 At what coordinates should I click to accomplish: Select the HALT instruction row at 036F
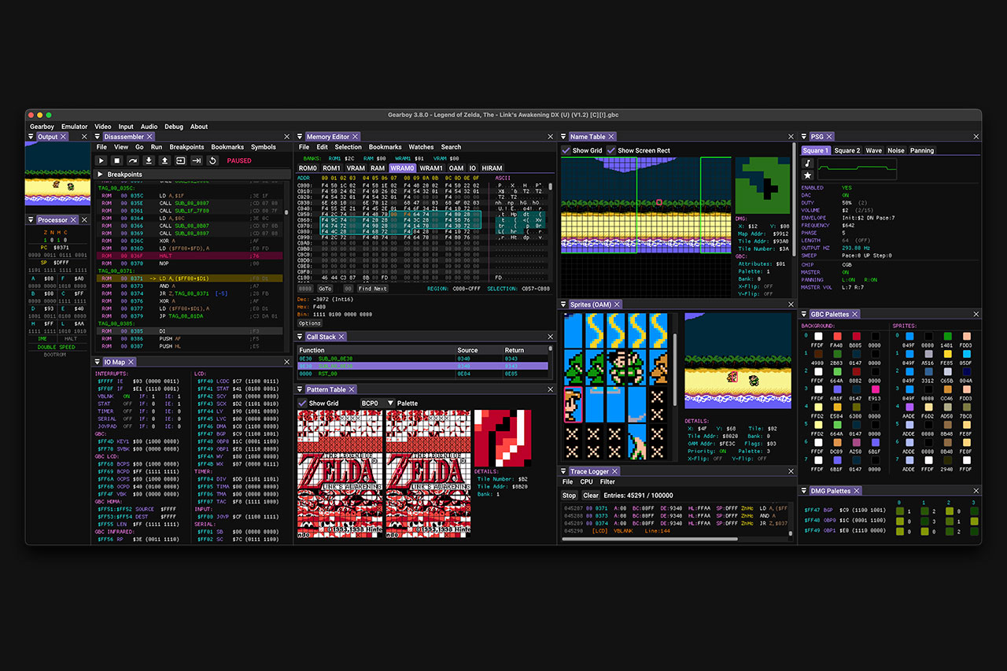pos(190,255)
